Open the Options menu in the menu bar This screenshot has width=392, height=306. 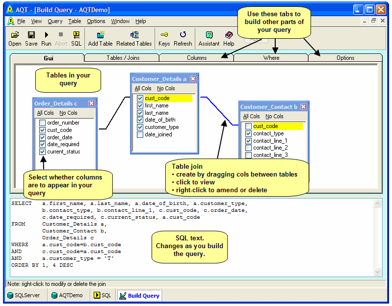tap(96, 21)
